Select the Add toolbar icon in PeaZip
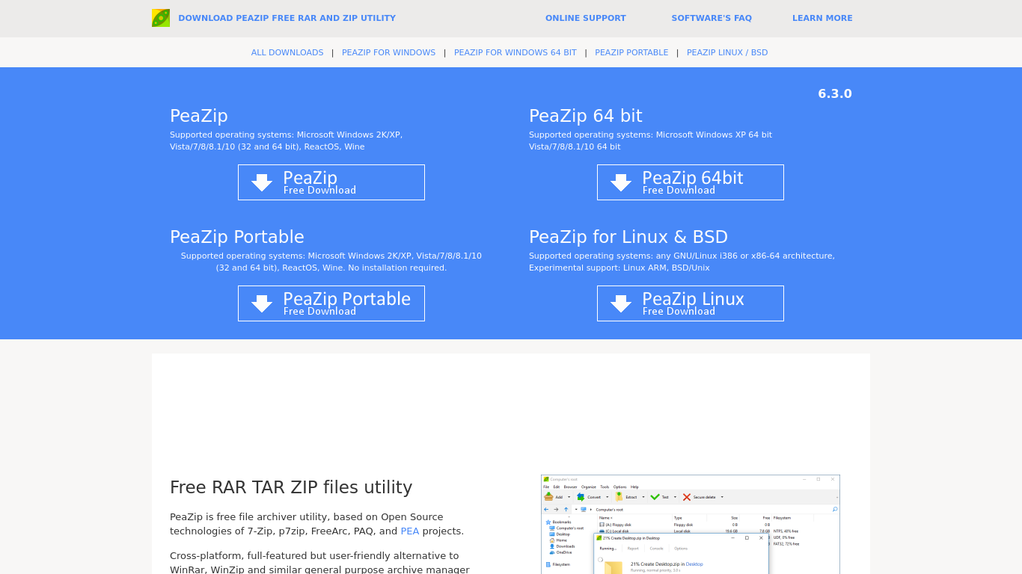 [549, 496]
